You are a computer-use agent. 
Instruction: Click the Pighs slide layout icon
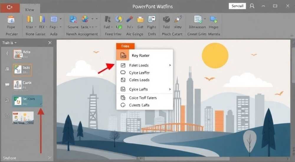[x=152, y=19]
